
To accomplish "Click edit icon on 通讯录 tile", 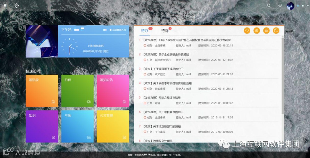I will (53, 102).
